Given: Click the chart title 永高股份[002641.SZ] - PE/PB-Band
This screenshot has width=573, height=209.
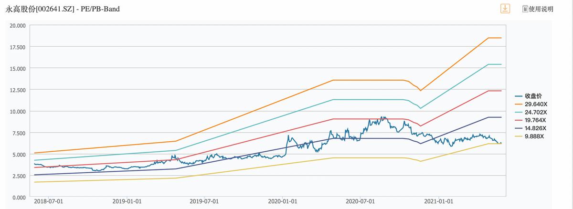Looking at the screenshot, I should (63, 9).
